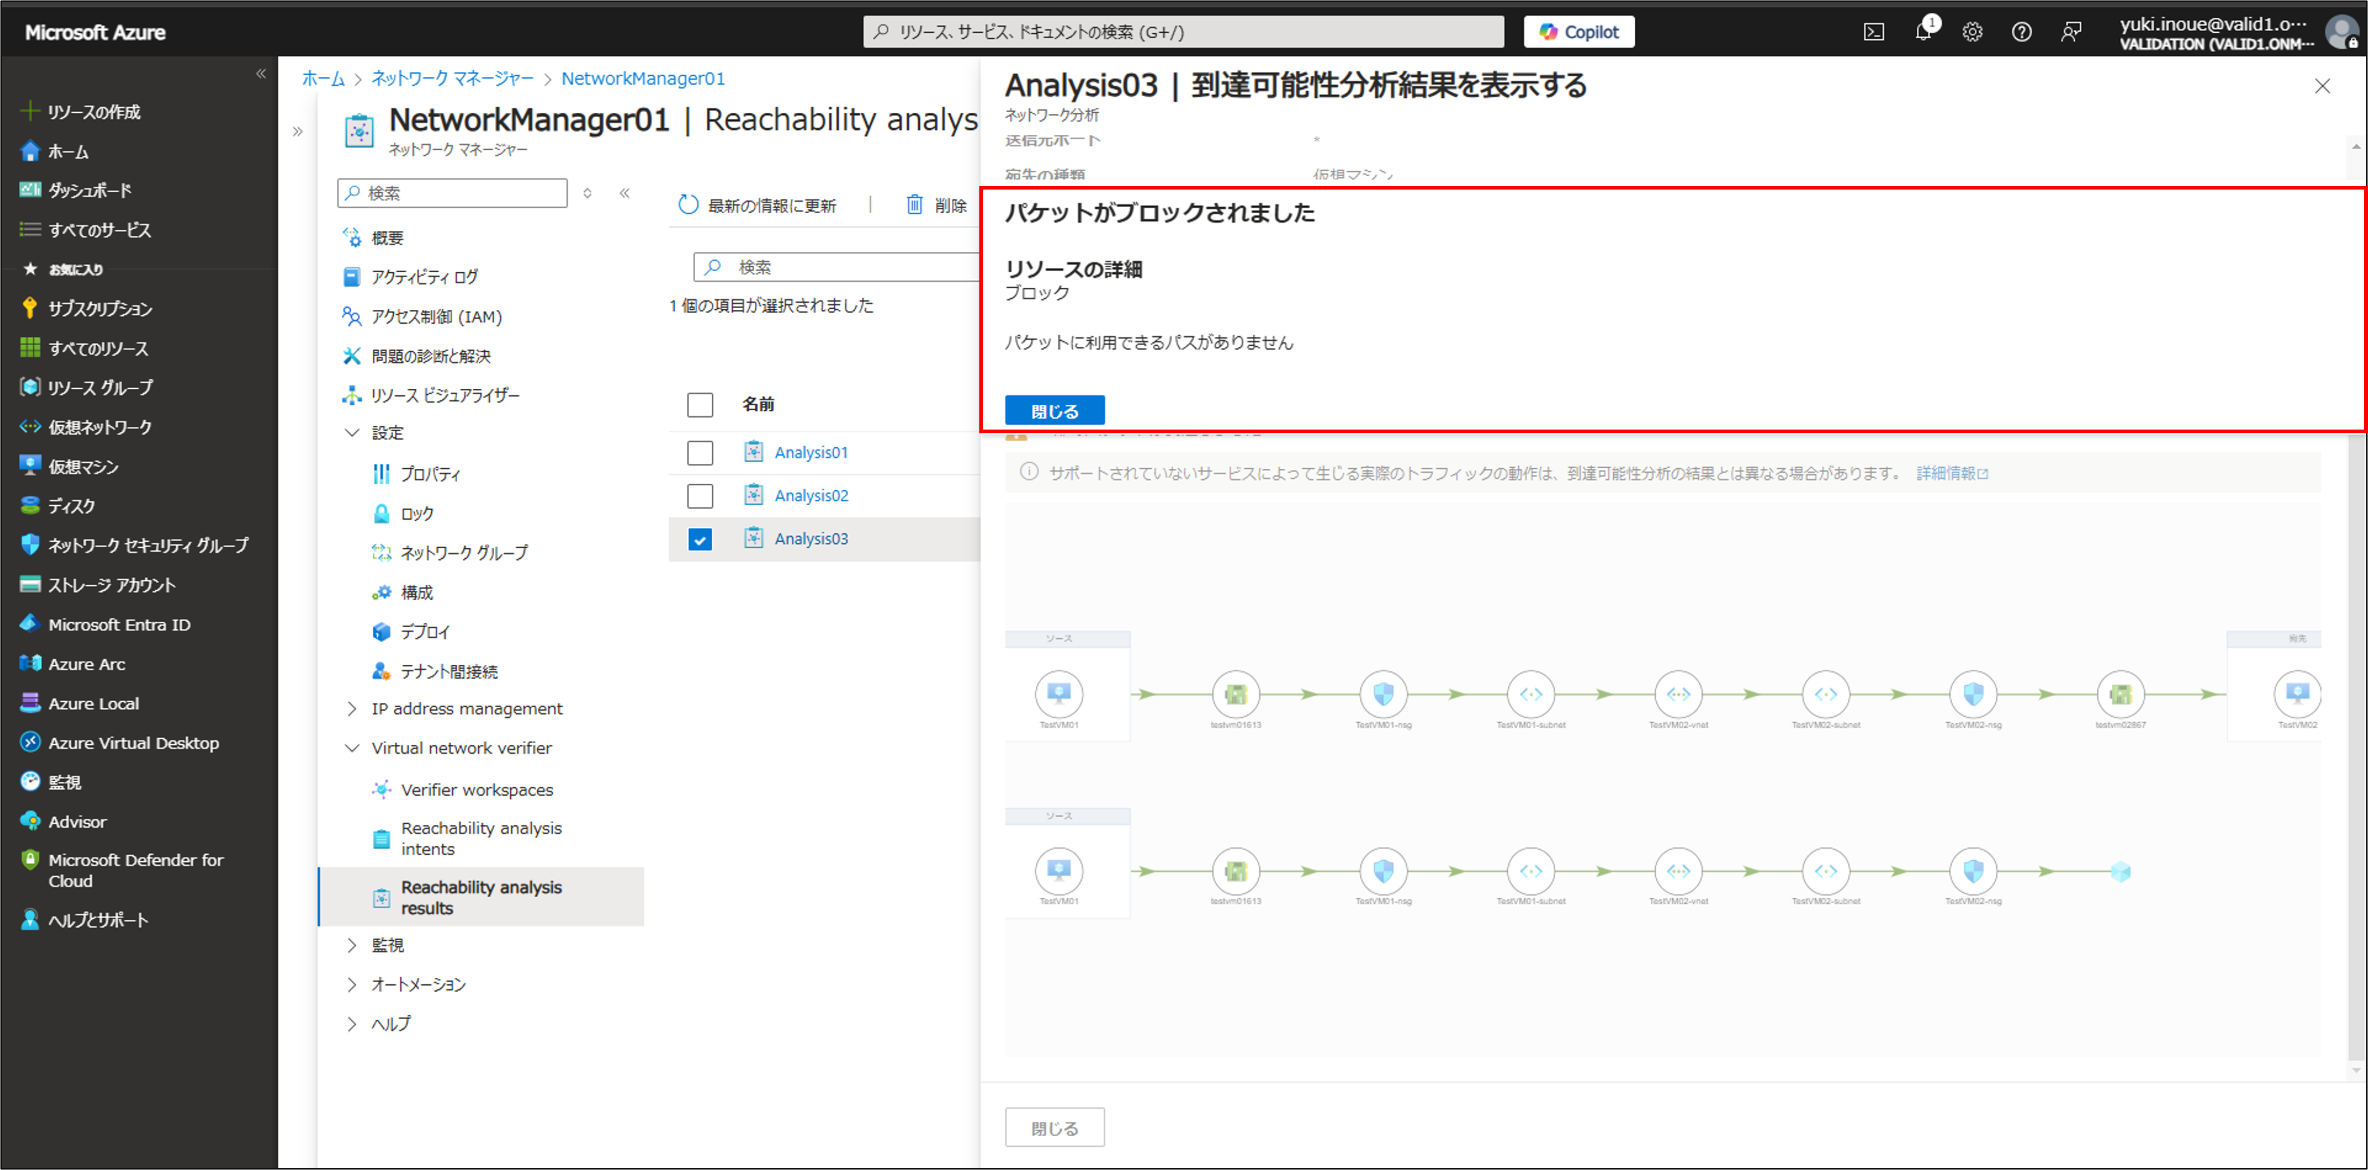The width and height of the screenshot is (2368, 1170).
Task: Uncheck the Analysis03 row checkbox
Action: pyautogui.click(x=701, y=540)
